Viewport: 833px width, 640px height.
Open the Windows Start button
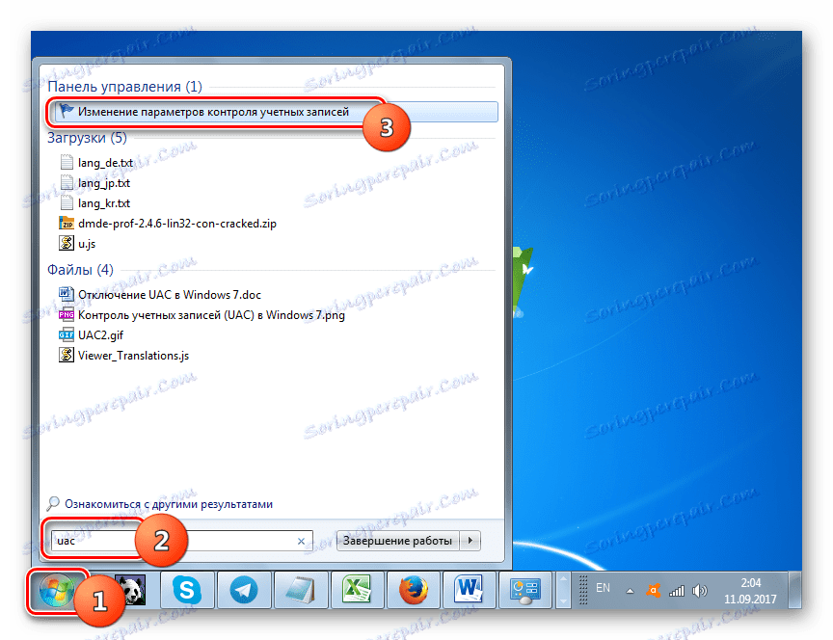pyautogui.click(x=56, y=590)
